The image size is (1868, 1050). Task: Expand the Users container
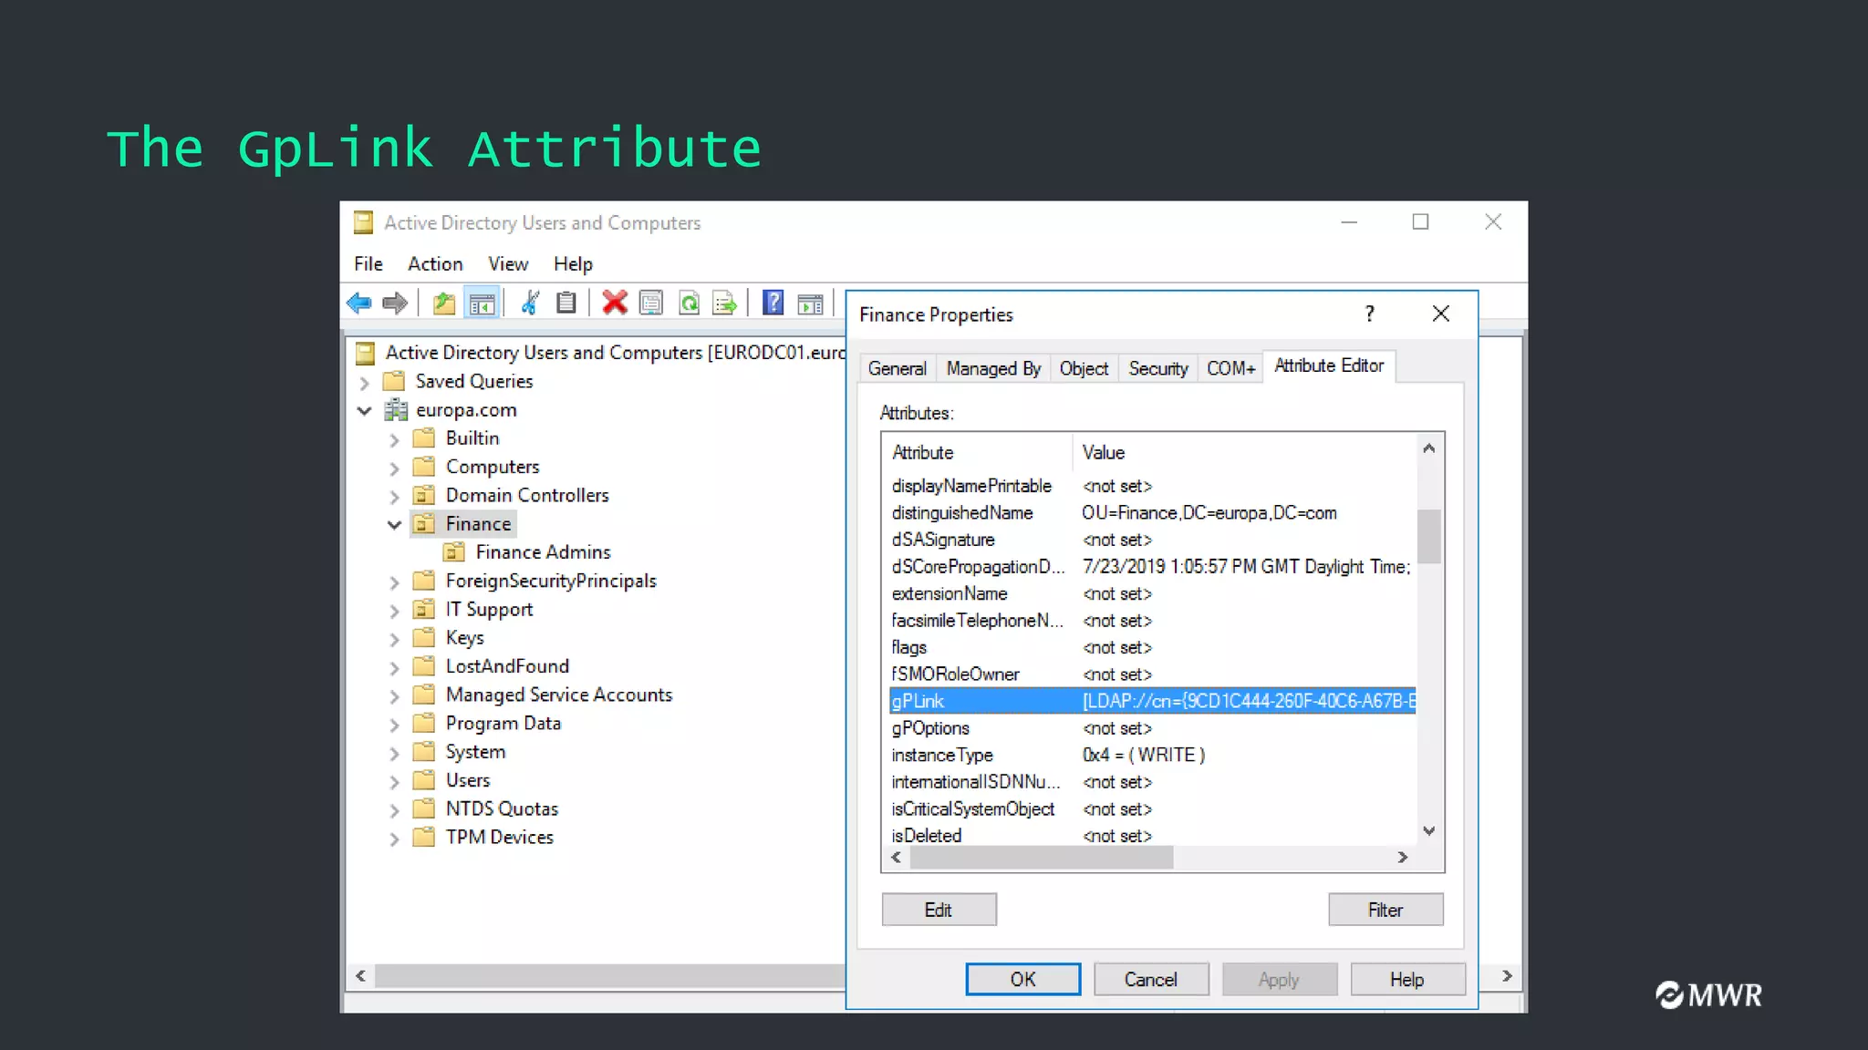point(394,782)
